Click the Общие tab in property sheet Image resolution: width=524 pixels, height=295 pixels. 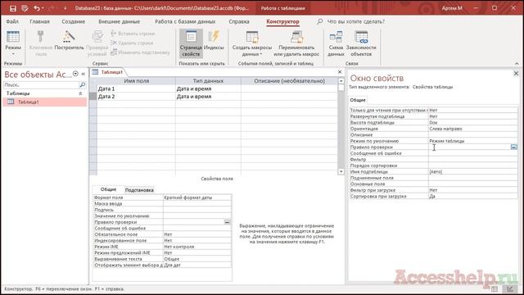tap(358, 100)
